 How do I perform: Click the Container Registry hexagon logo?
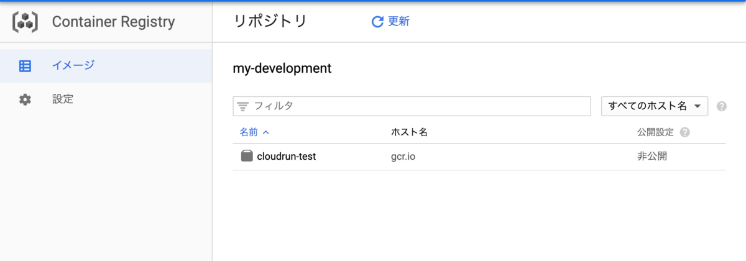click(x=25, y=22)
